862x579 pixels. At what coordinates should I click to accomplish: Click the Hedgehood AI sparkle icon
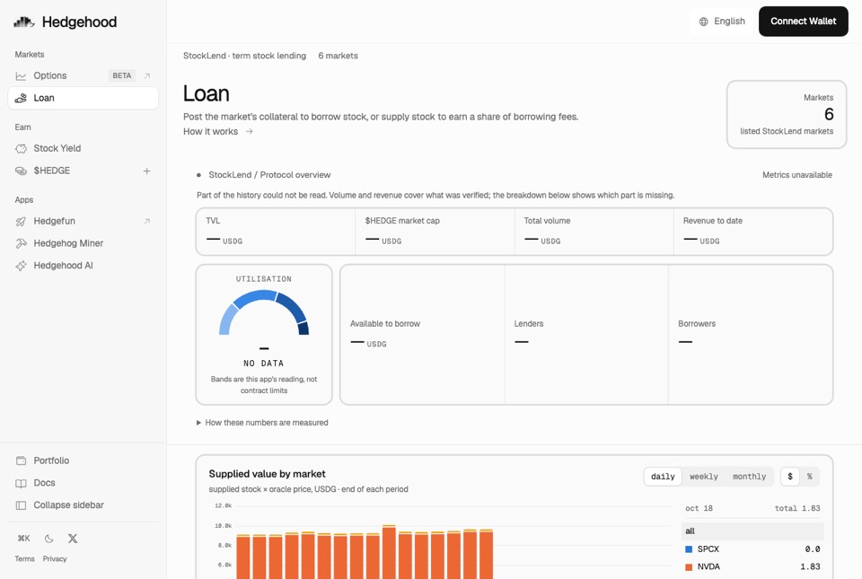pos(21,266)
